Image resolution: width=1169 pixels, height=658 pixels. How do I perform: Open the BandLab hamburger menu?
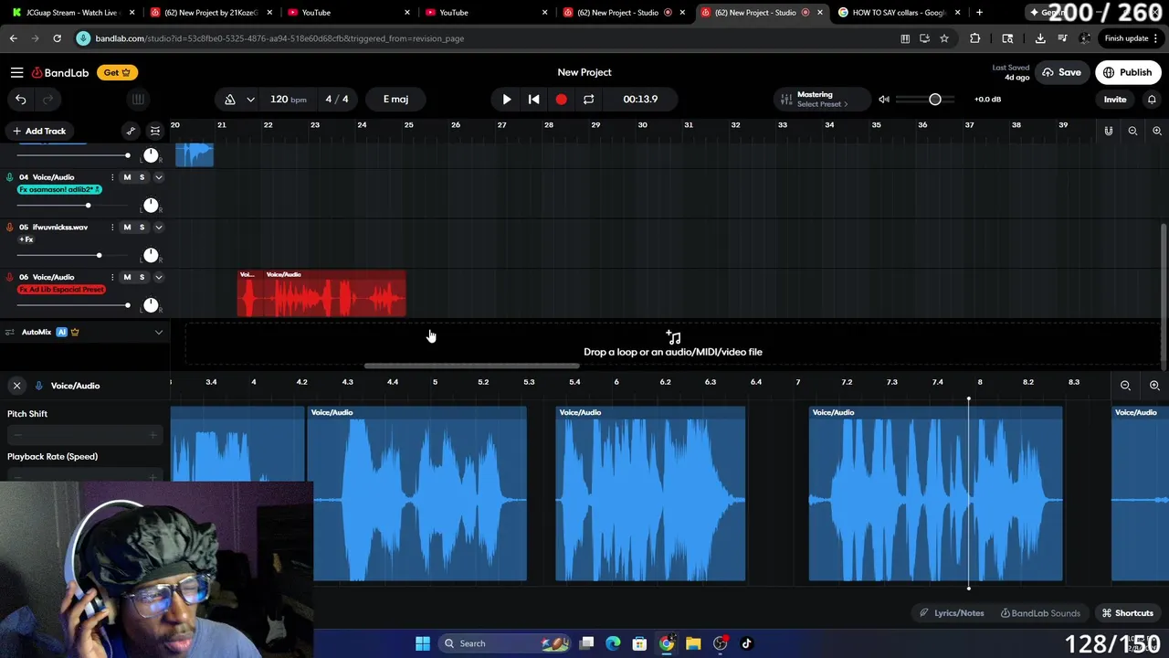16,72
